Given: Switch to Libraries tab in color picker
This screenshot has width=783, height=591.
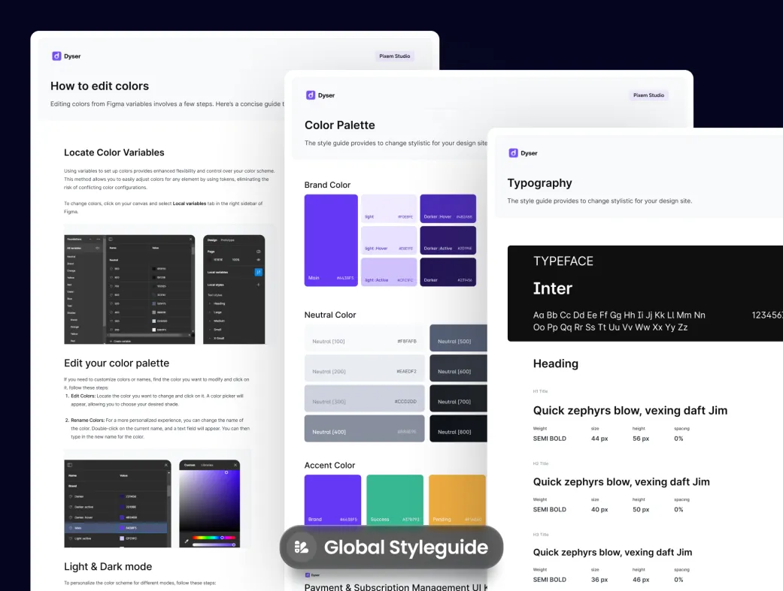Looking at the screenshot, I should (x=207, y=465).
